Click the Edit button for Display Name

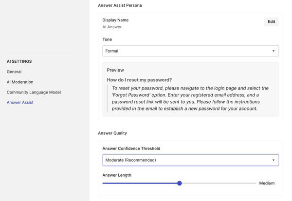(x=271, y=22)
